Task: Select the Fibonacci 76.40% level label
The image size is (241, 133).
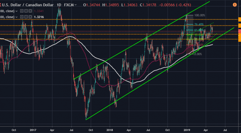Action: [x=199, y=24]
